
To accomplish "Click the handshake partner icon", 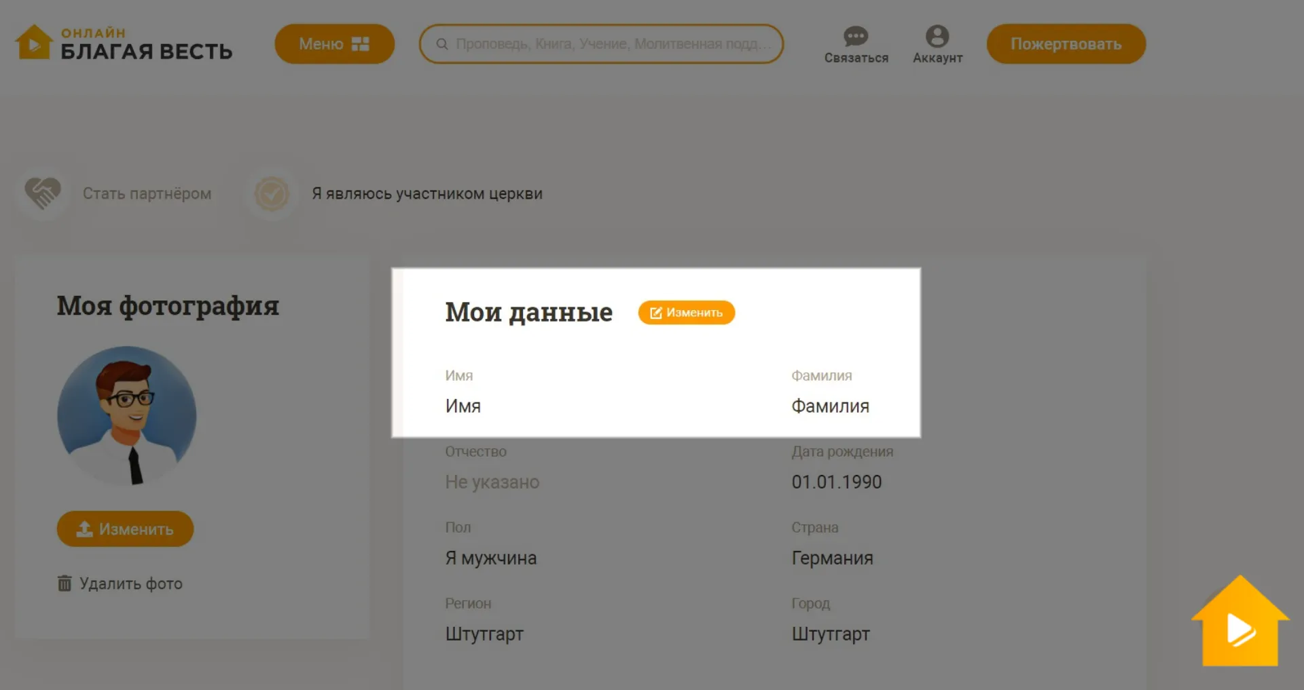I will point(43,193).
